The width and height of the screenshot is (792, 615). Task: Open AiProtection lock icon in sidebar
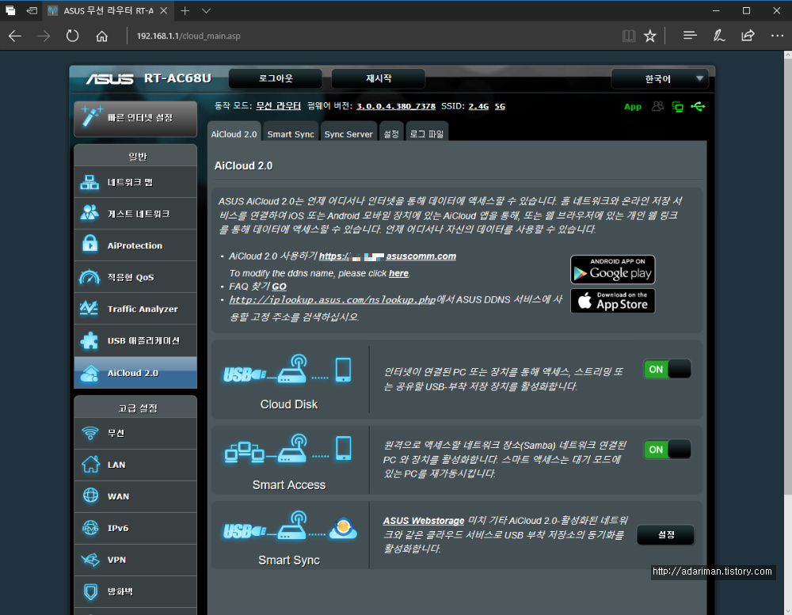point(89,245)
